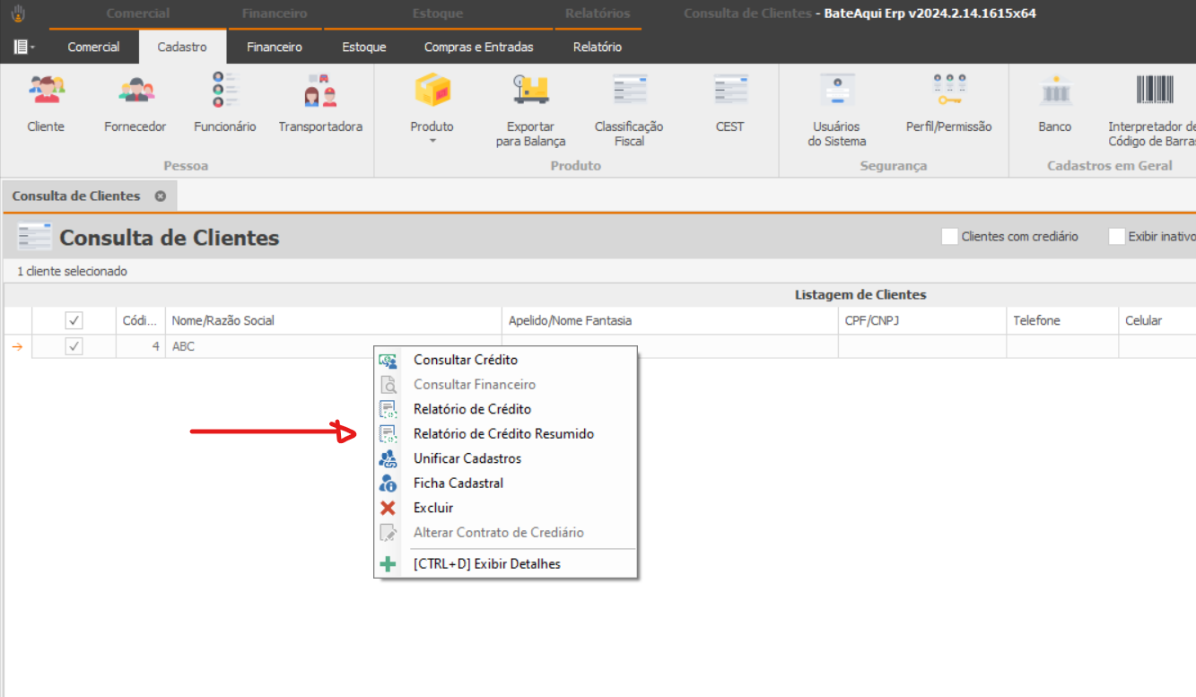Click the green plus Exibir Detalhes icon

click(x=388, y=564)
